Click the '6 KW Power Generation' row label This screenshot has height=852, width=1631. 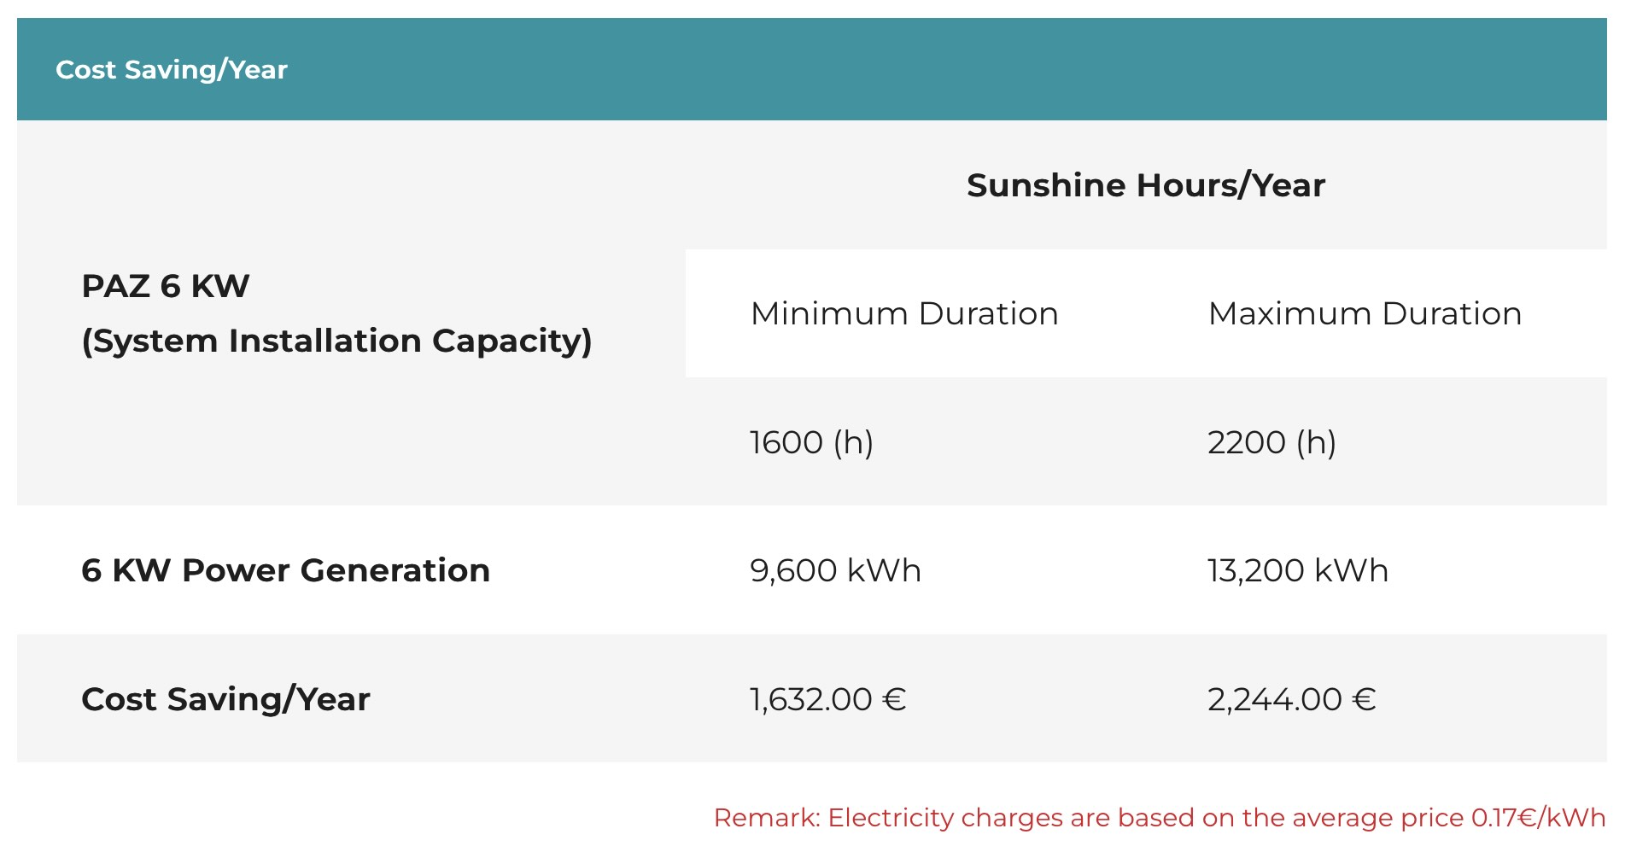coord(285,570)
